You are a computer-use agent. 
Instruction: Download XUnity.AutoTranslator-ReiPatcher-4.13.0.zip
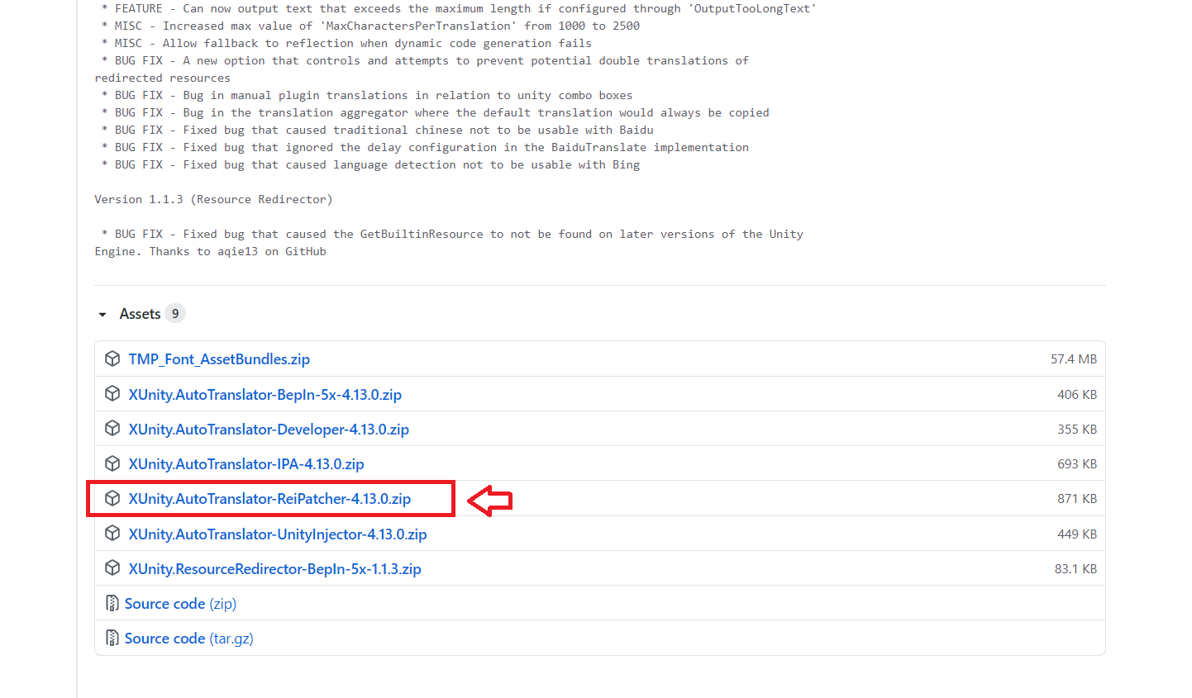pos(269,499)
